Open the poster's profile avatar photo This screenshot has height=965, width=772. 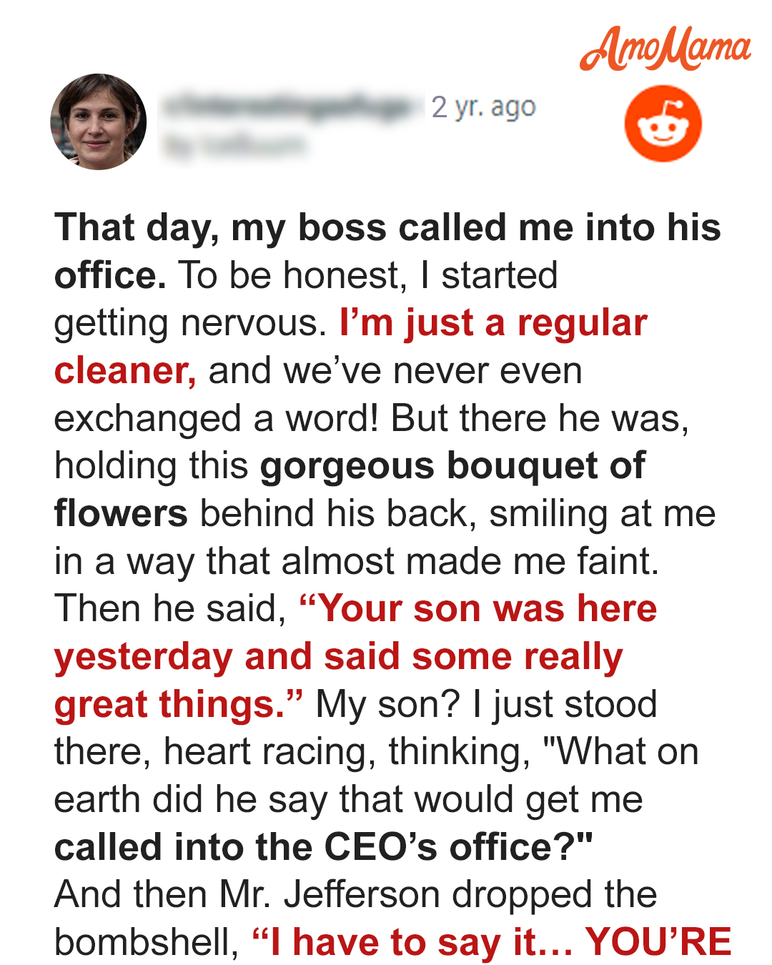coord(98,122)
